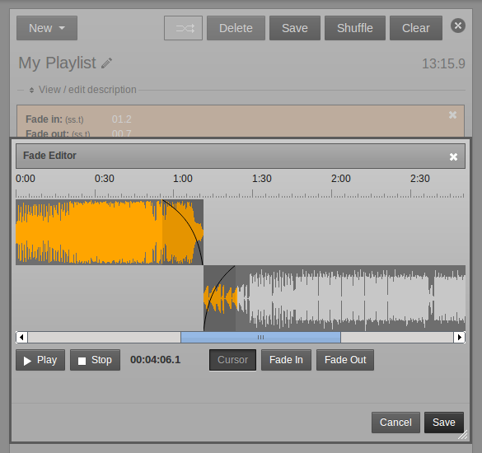Switch to Fade Out editing mode
Screen dimensions: 482x453
(345, 360)
